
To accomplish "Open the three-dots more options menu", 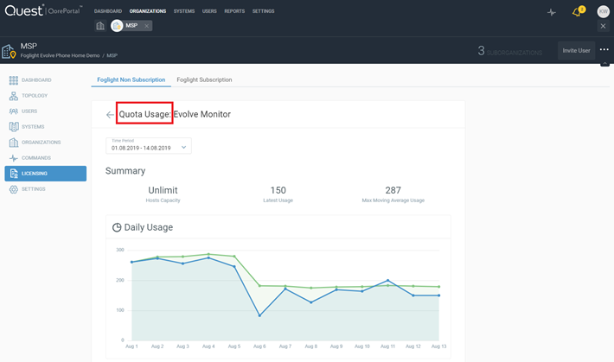I will click(x=604, y=50).
